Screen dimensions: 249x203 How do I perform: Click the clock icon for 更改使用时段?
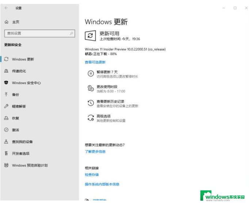[x=91, y=88]
